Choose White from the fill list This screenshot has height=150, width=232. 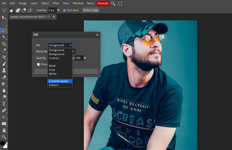tap(60, 74)
